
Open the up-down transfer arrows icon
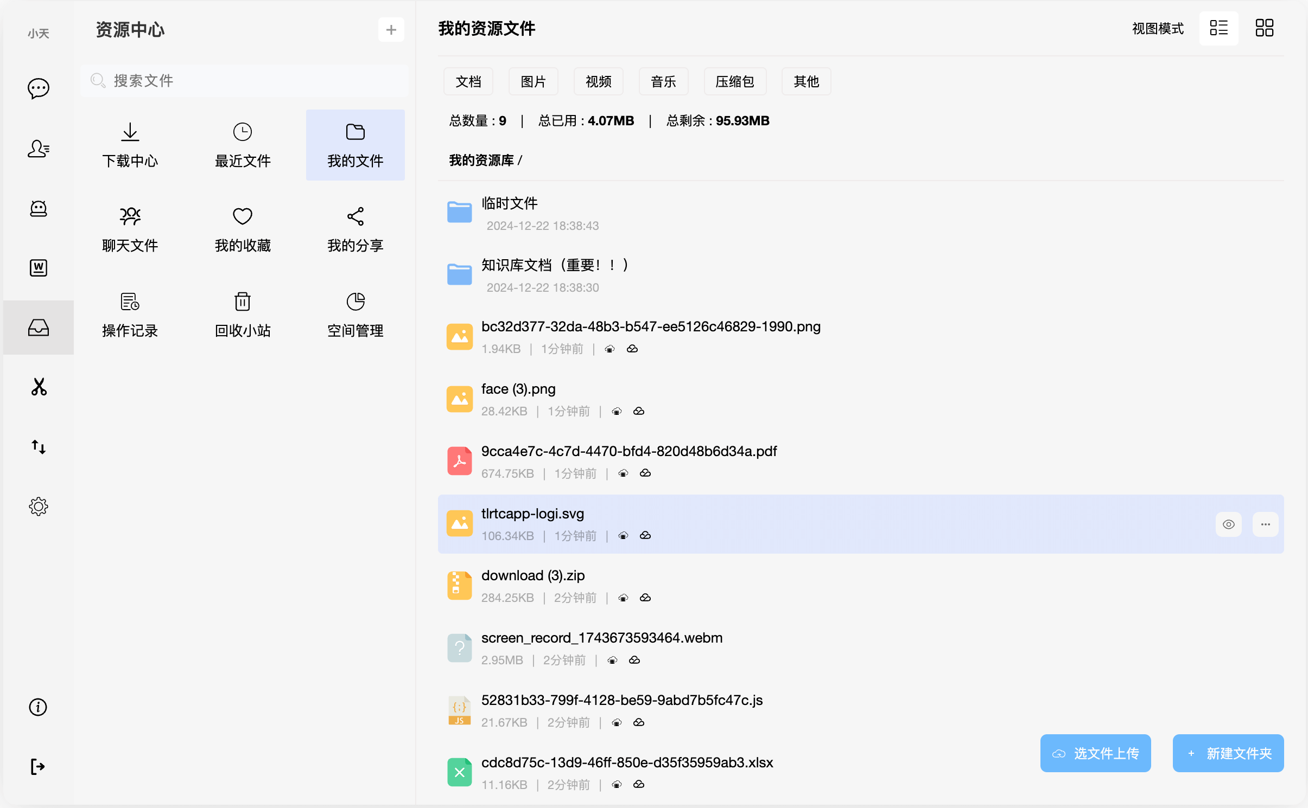tap(38, 447)
